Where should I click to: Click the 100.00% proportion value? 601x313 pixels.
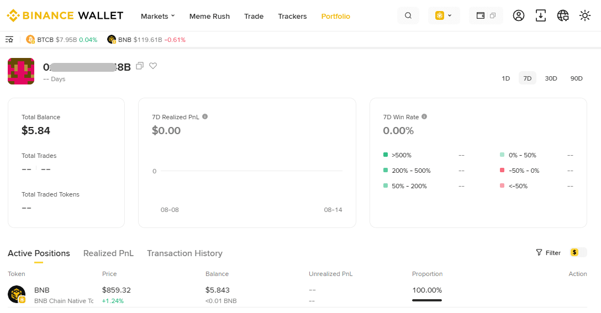427,290
